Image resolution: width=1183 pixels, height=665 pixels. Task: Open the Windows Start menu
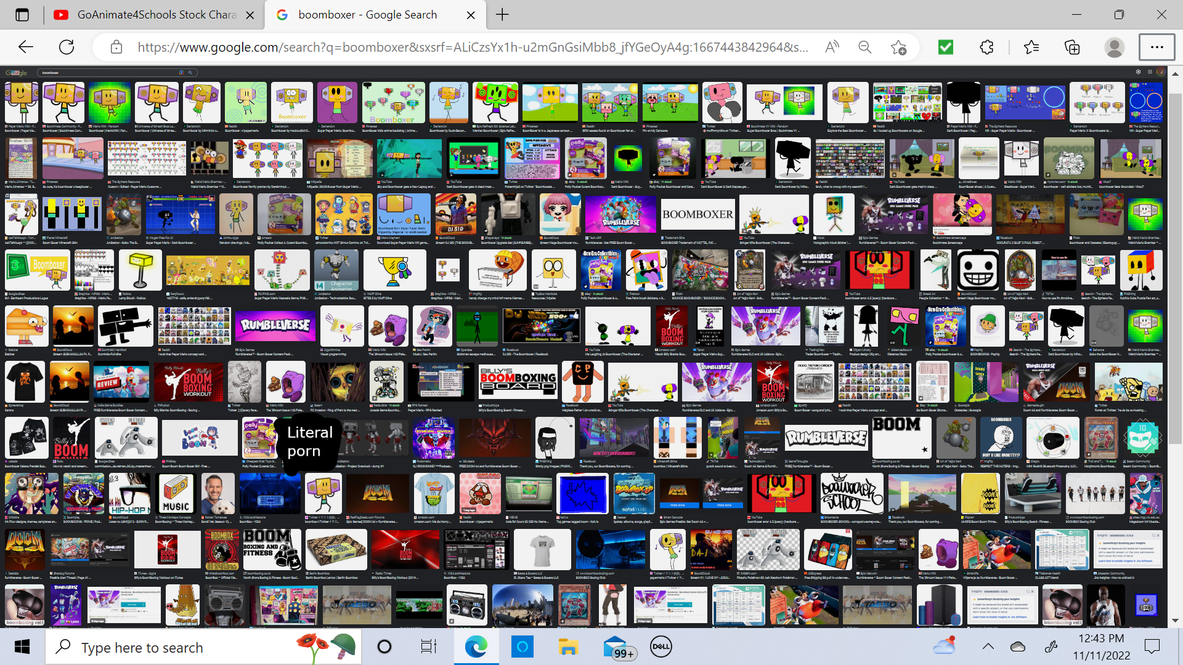pos(22,647)
